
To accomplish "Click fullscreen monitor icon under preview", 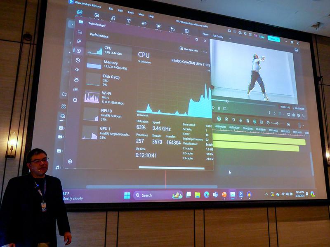I will tap(288, 115).
